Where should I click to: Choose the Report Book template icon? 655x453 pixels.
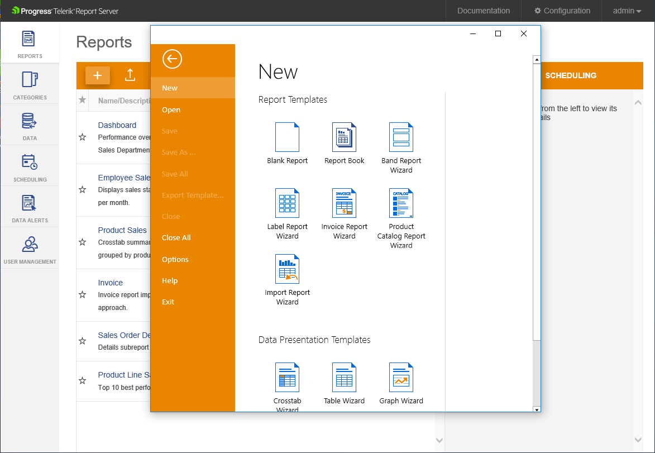coord(344,137)
